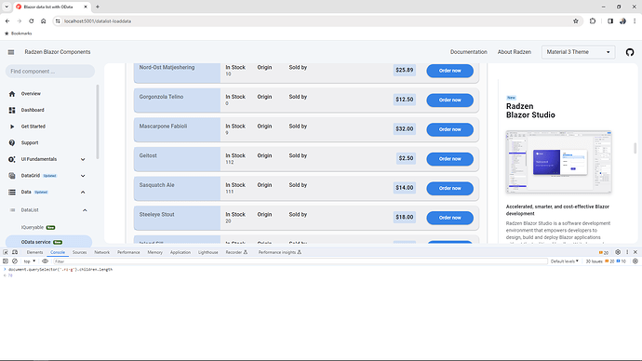Open the Documentation link
The height and width of the screenshot is (361, 642).
click(x=468, y=52)
